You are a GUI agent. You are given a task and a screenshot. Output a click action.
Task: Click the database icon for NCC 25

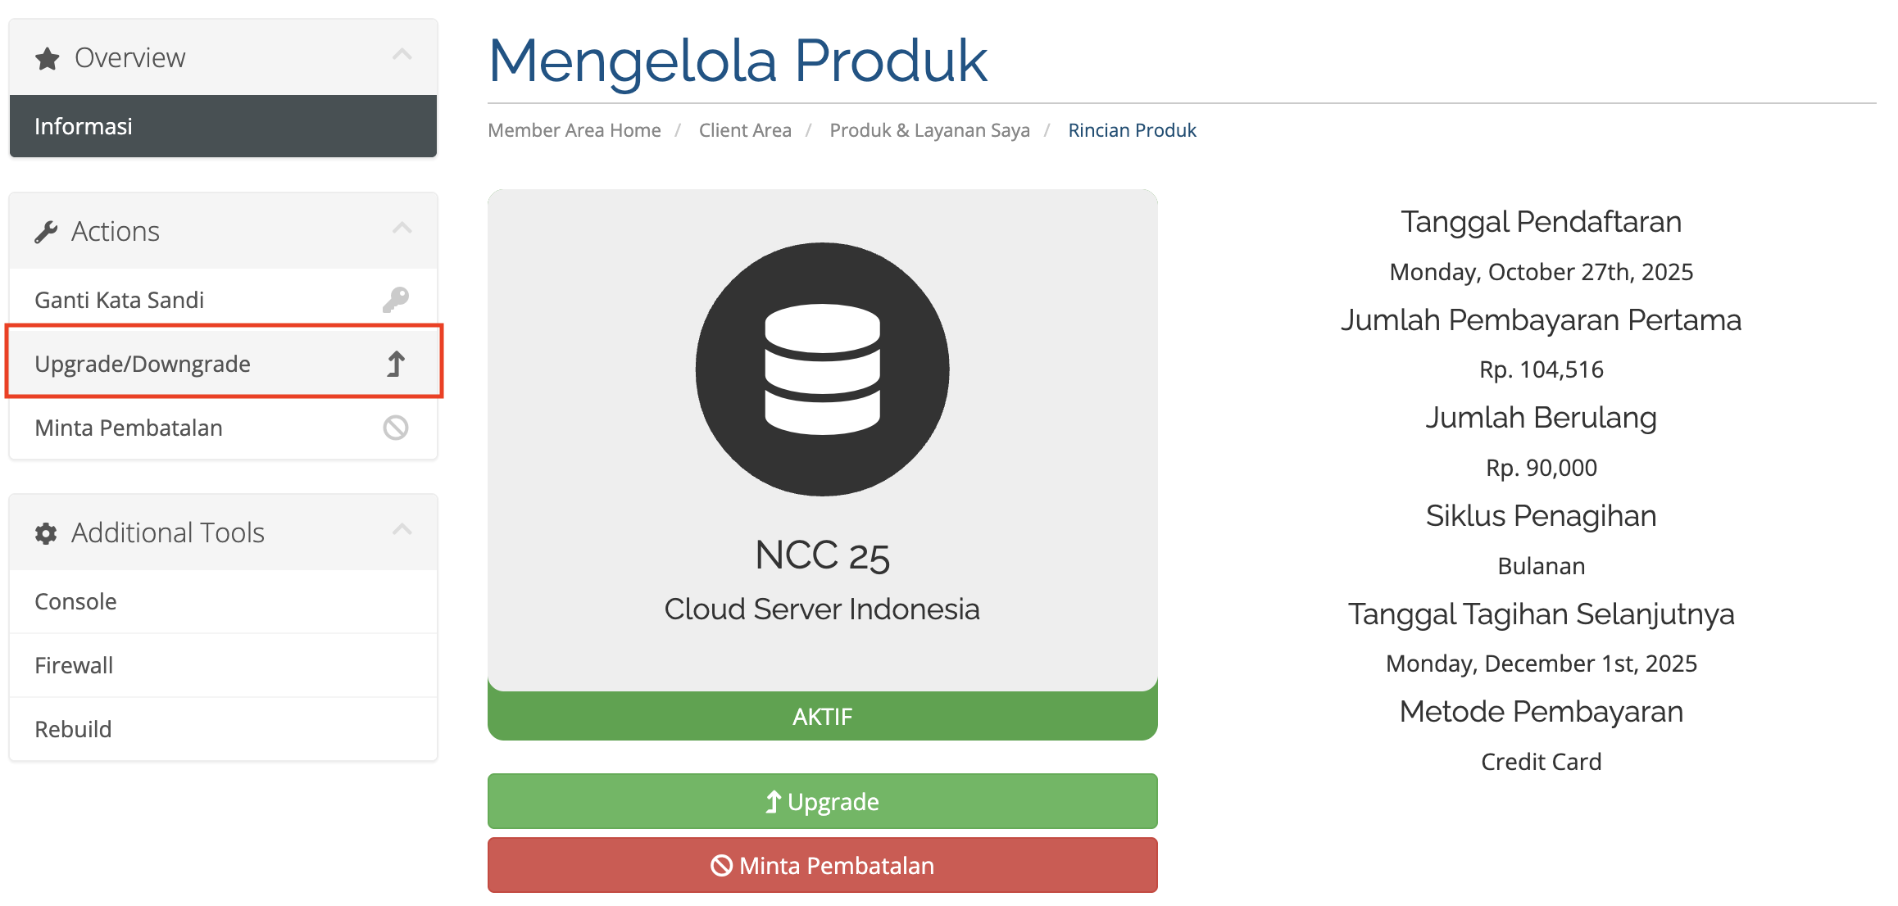(x=822, y=369)
